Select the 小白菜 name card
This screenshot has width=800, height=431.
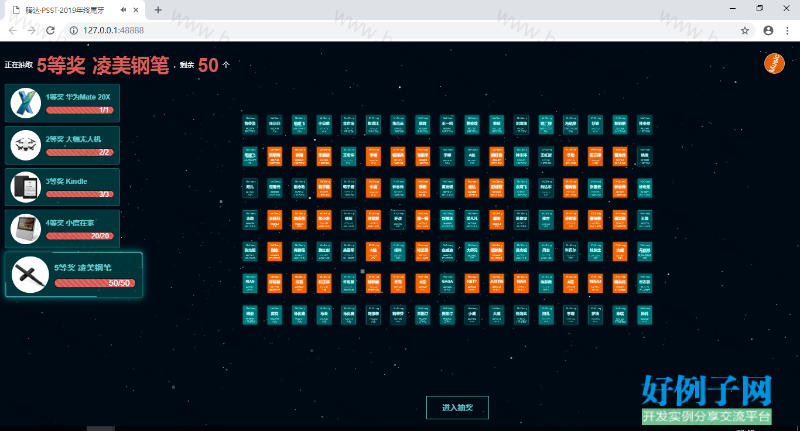pyautogui.click(x=324, y=125)
